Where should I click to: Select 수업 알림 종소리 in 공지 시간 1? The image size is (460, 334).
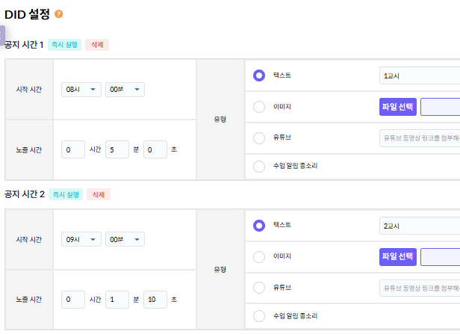coord(259,166)
